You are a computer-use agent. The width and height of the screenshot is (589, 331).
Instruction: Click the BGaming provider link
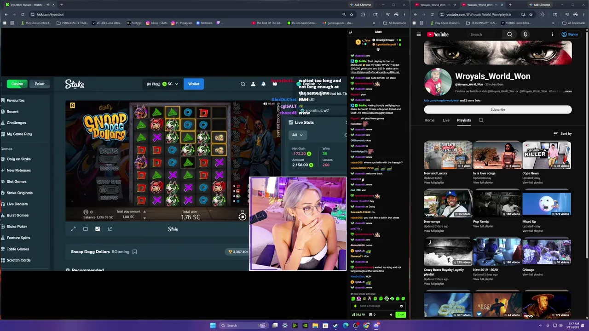[121, 252]
